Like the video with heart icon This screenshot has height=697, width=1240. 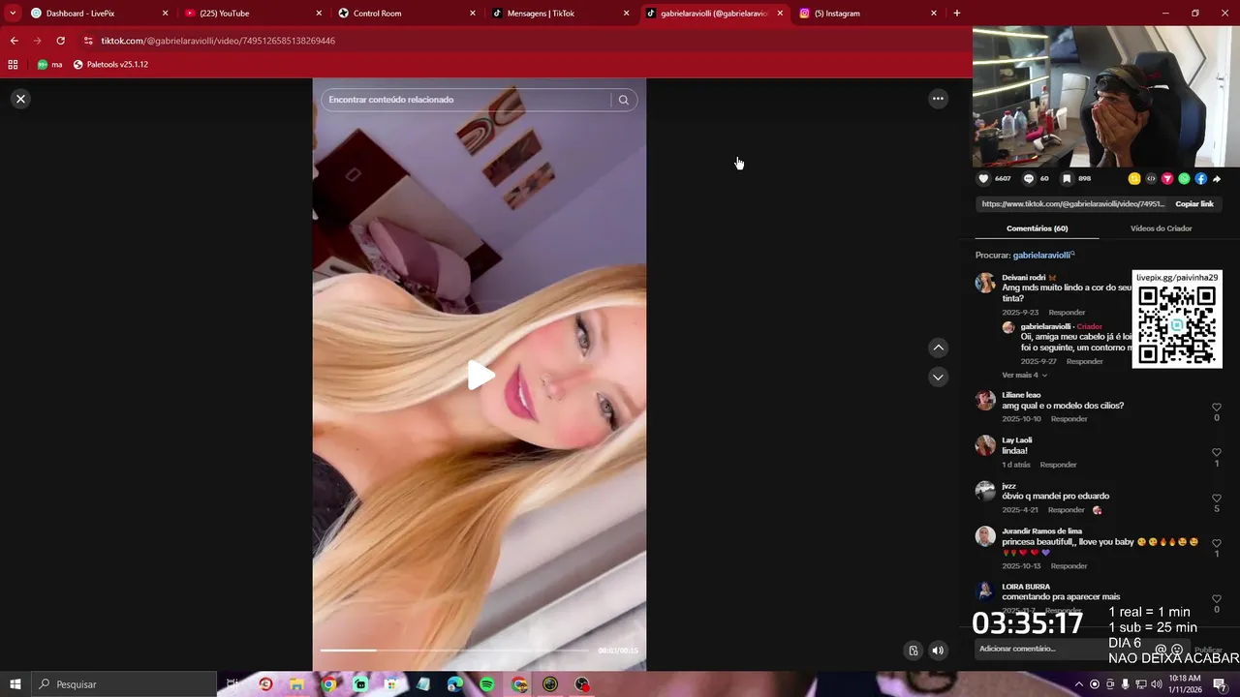coord(983,178)
